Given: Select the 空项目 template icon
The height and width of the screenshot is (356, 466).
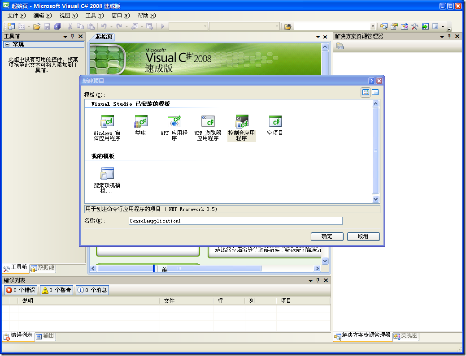Looking at the screenshot, I should tap(275, 122).
